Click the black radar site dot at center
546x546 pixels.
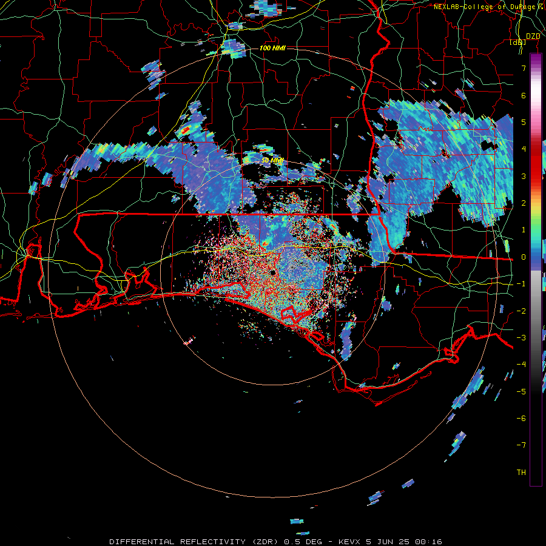pyautogui.click(x=272, y=272)
